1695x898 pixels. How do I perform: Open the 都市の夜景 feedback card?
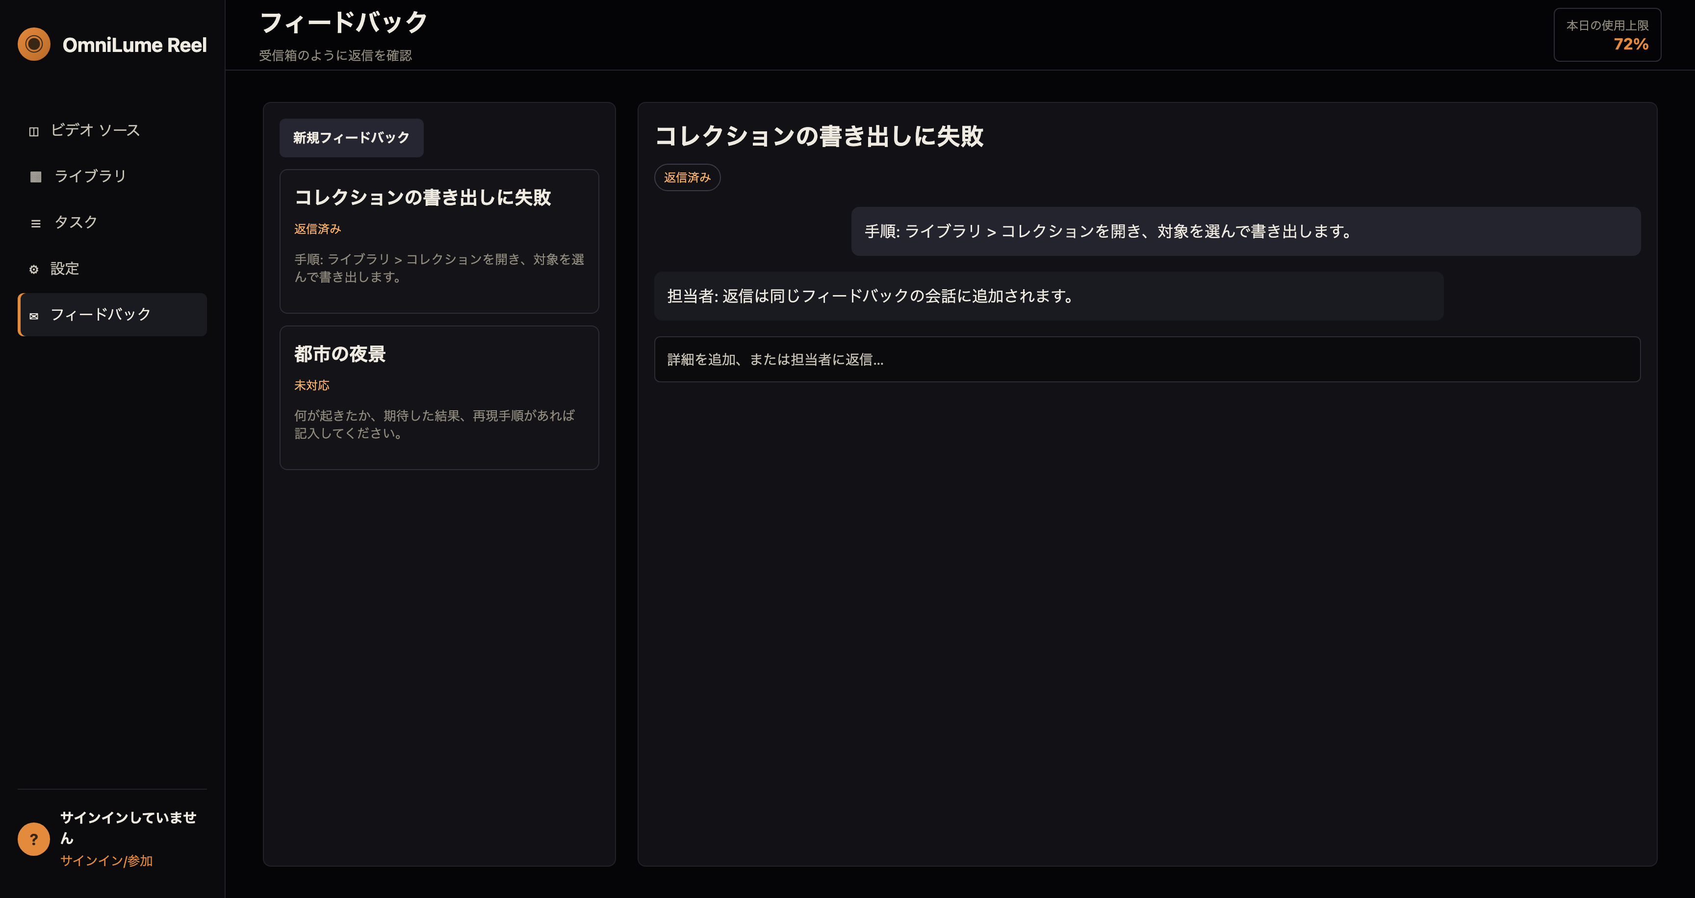[439, 398]
